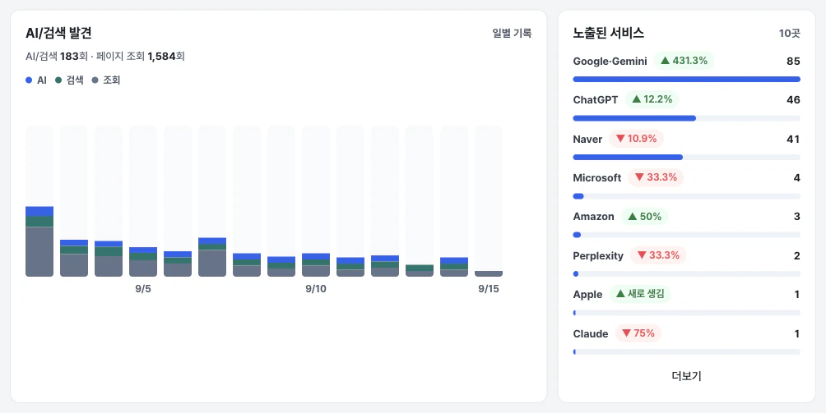Click the 50% increase badge

(x=644, y=217)
